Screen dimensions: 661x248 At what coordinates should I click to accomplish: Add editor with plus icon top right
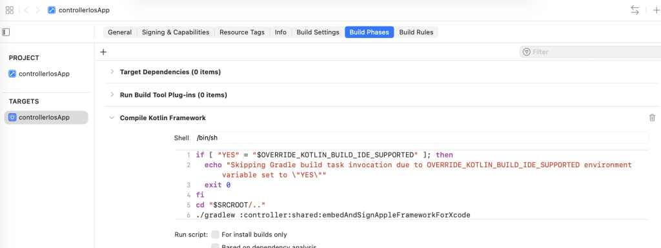(656, 10)
